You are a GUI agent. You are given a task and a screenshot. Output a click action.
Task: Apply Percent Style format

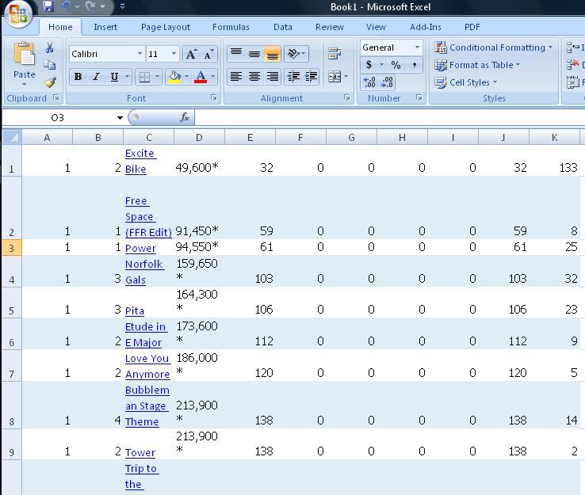tap(396, 65)
